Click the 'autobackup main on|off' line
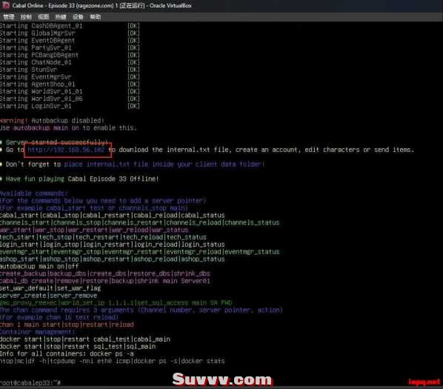Screen dimensions: 443x389 [x=39, y=267]
